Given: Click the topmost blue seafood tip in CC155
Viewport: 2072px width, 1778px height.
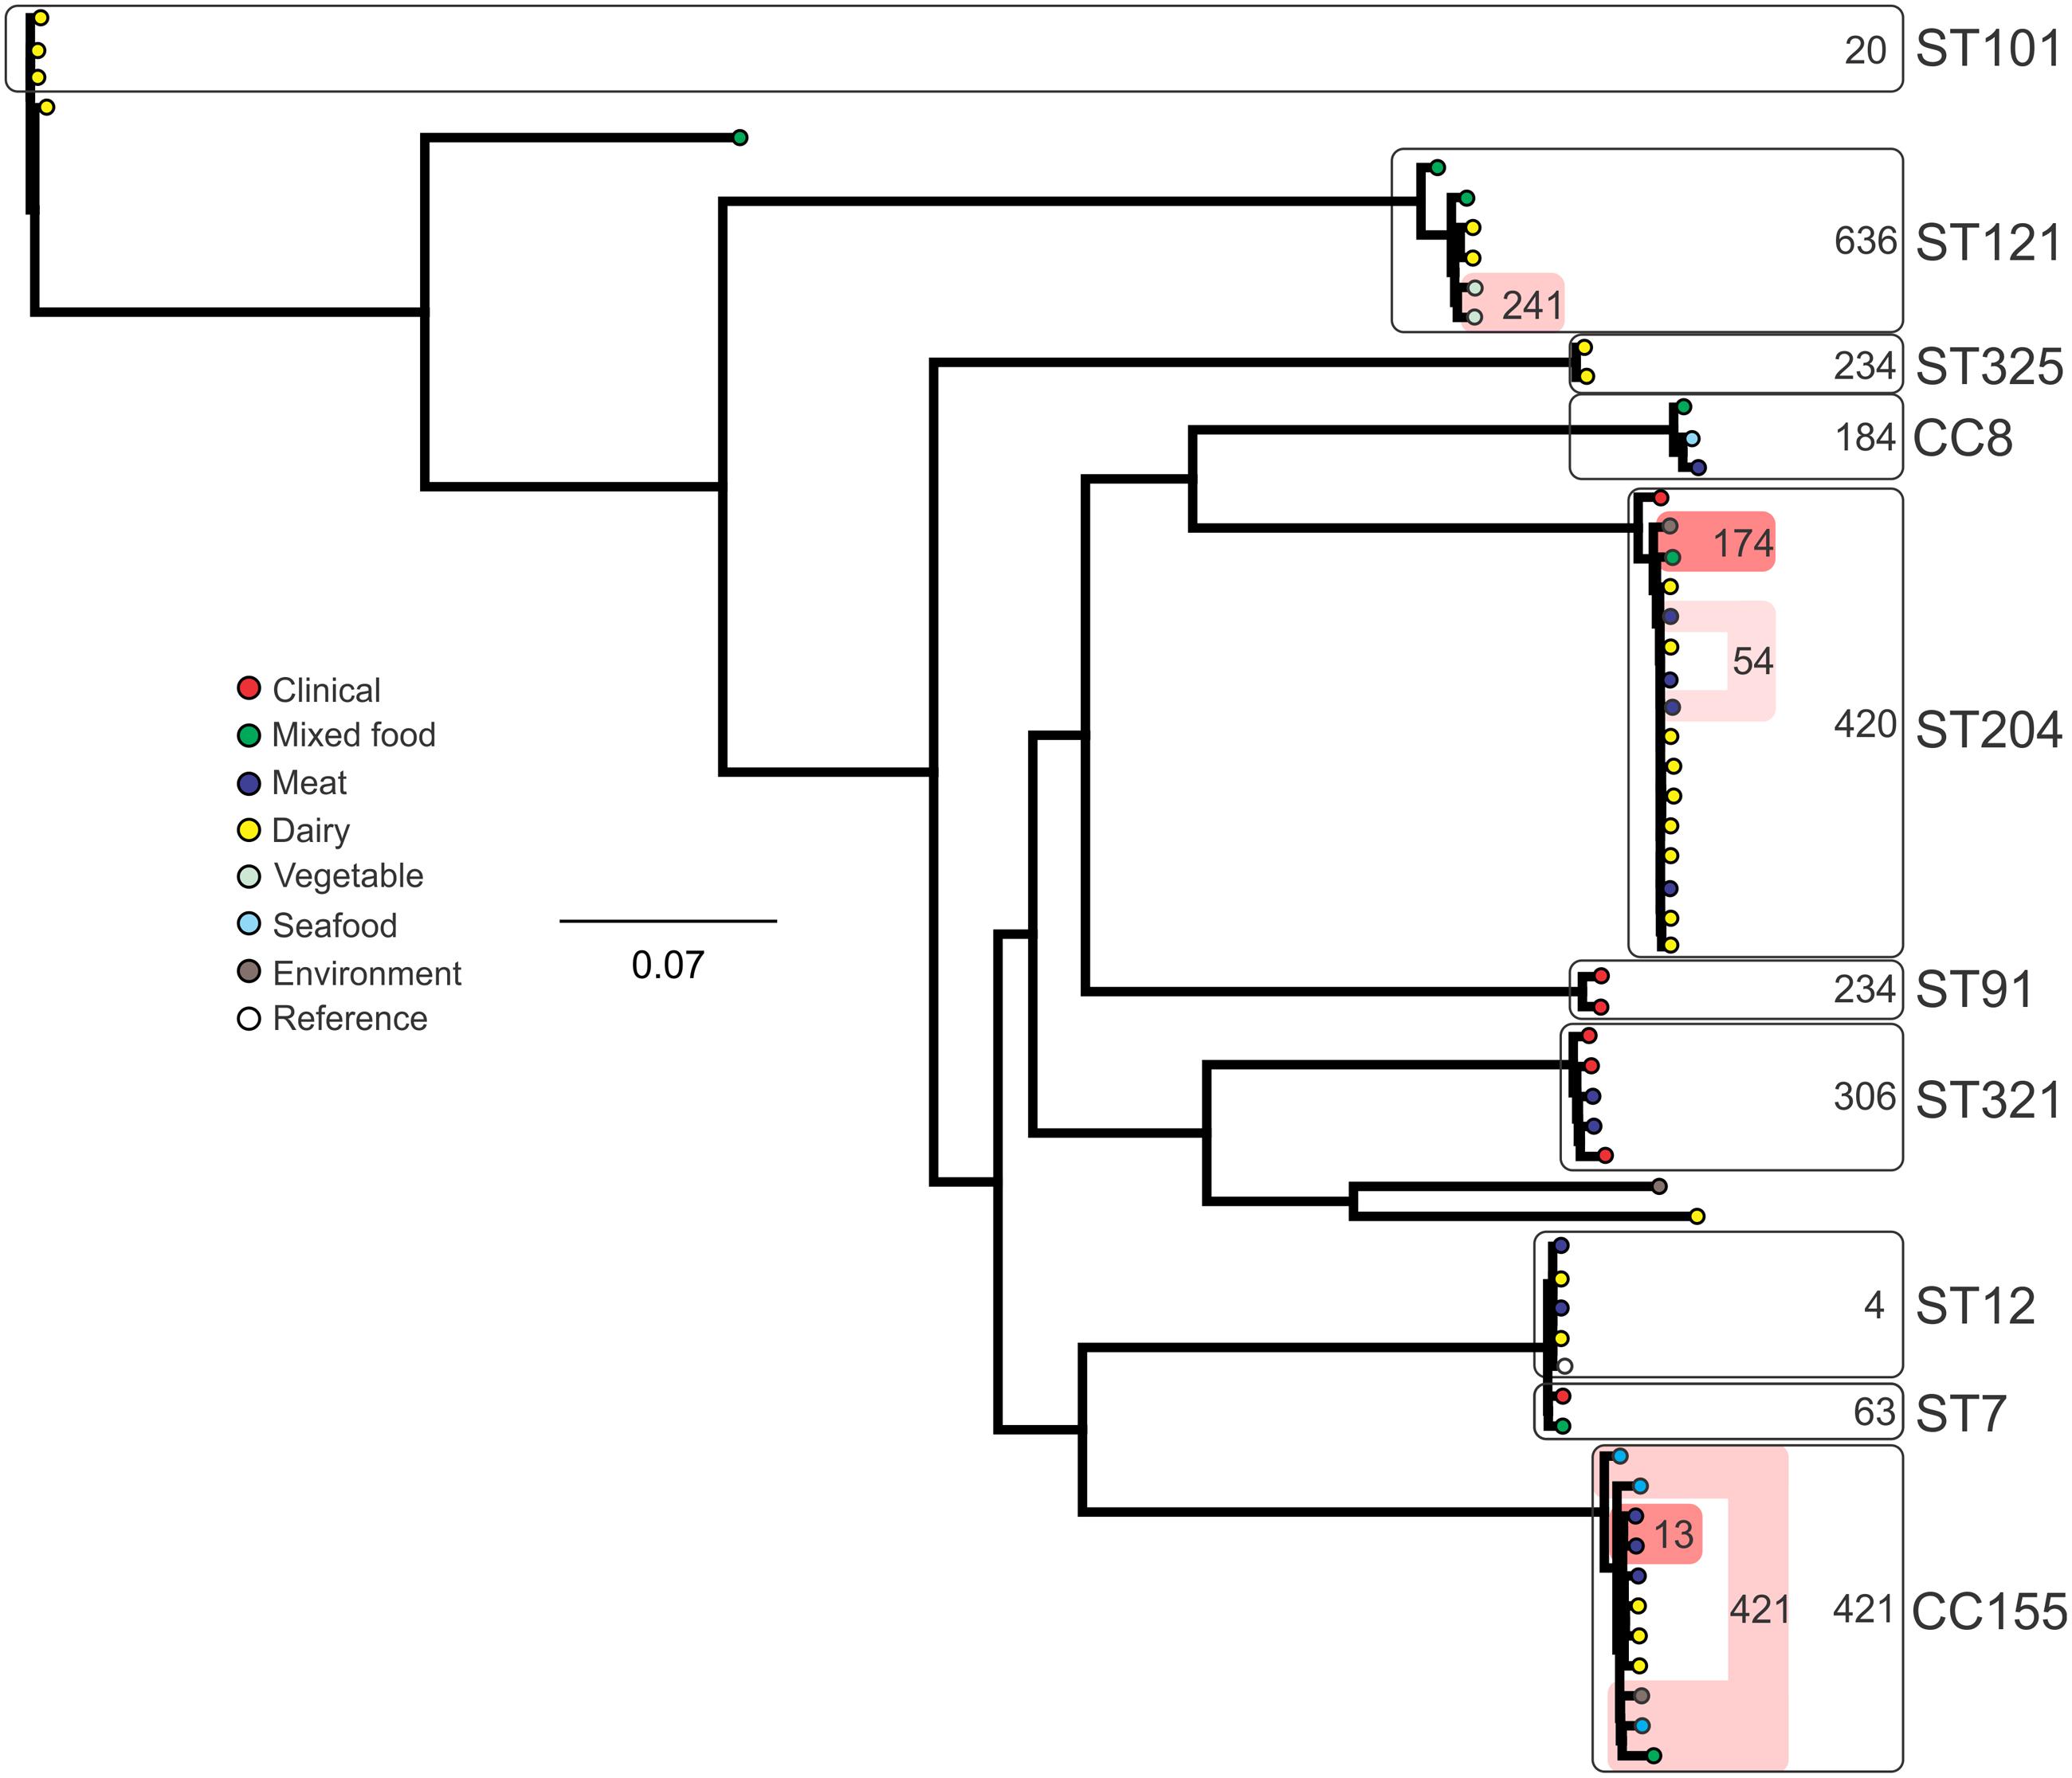Looking at the screenshot, I should (x=1620, y=1456).
